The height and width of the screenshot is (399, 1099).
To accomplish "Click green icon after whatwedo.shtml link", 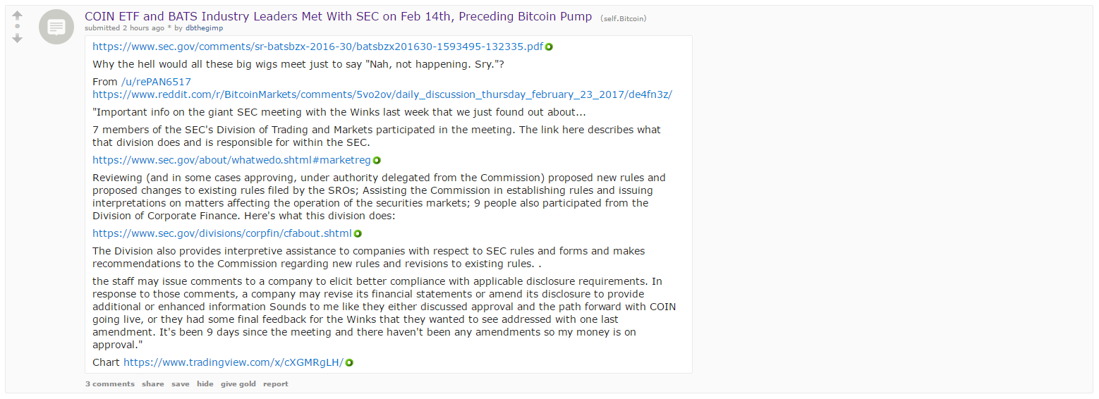I will (377, 161).
